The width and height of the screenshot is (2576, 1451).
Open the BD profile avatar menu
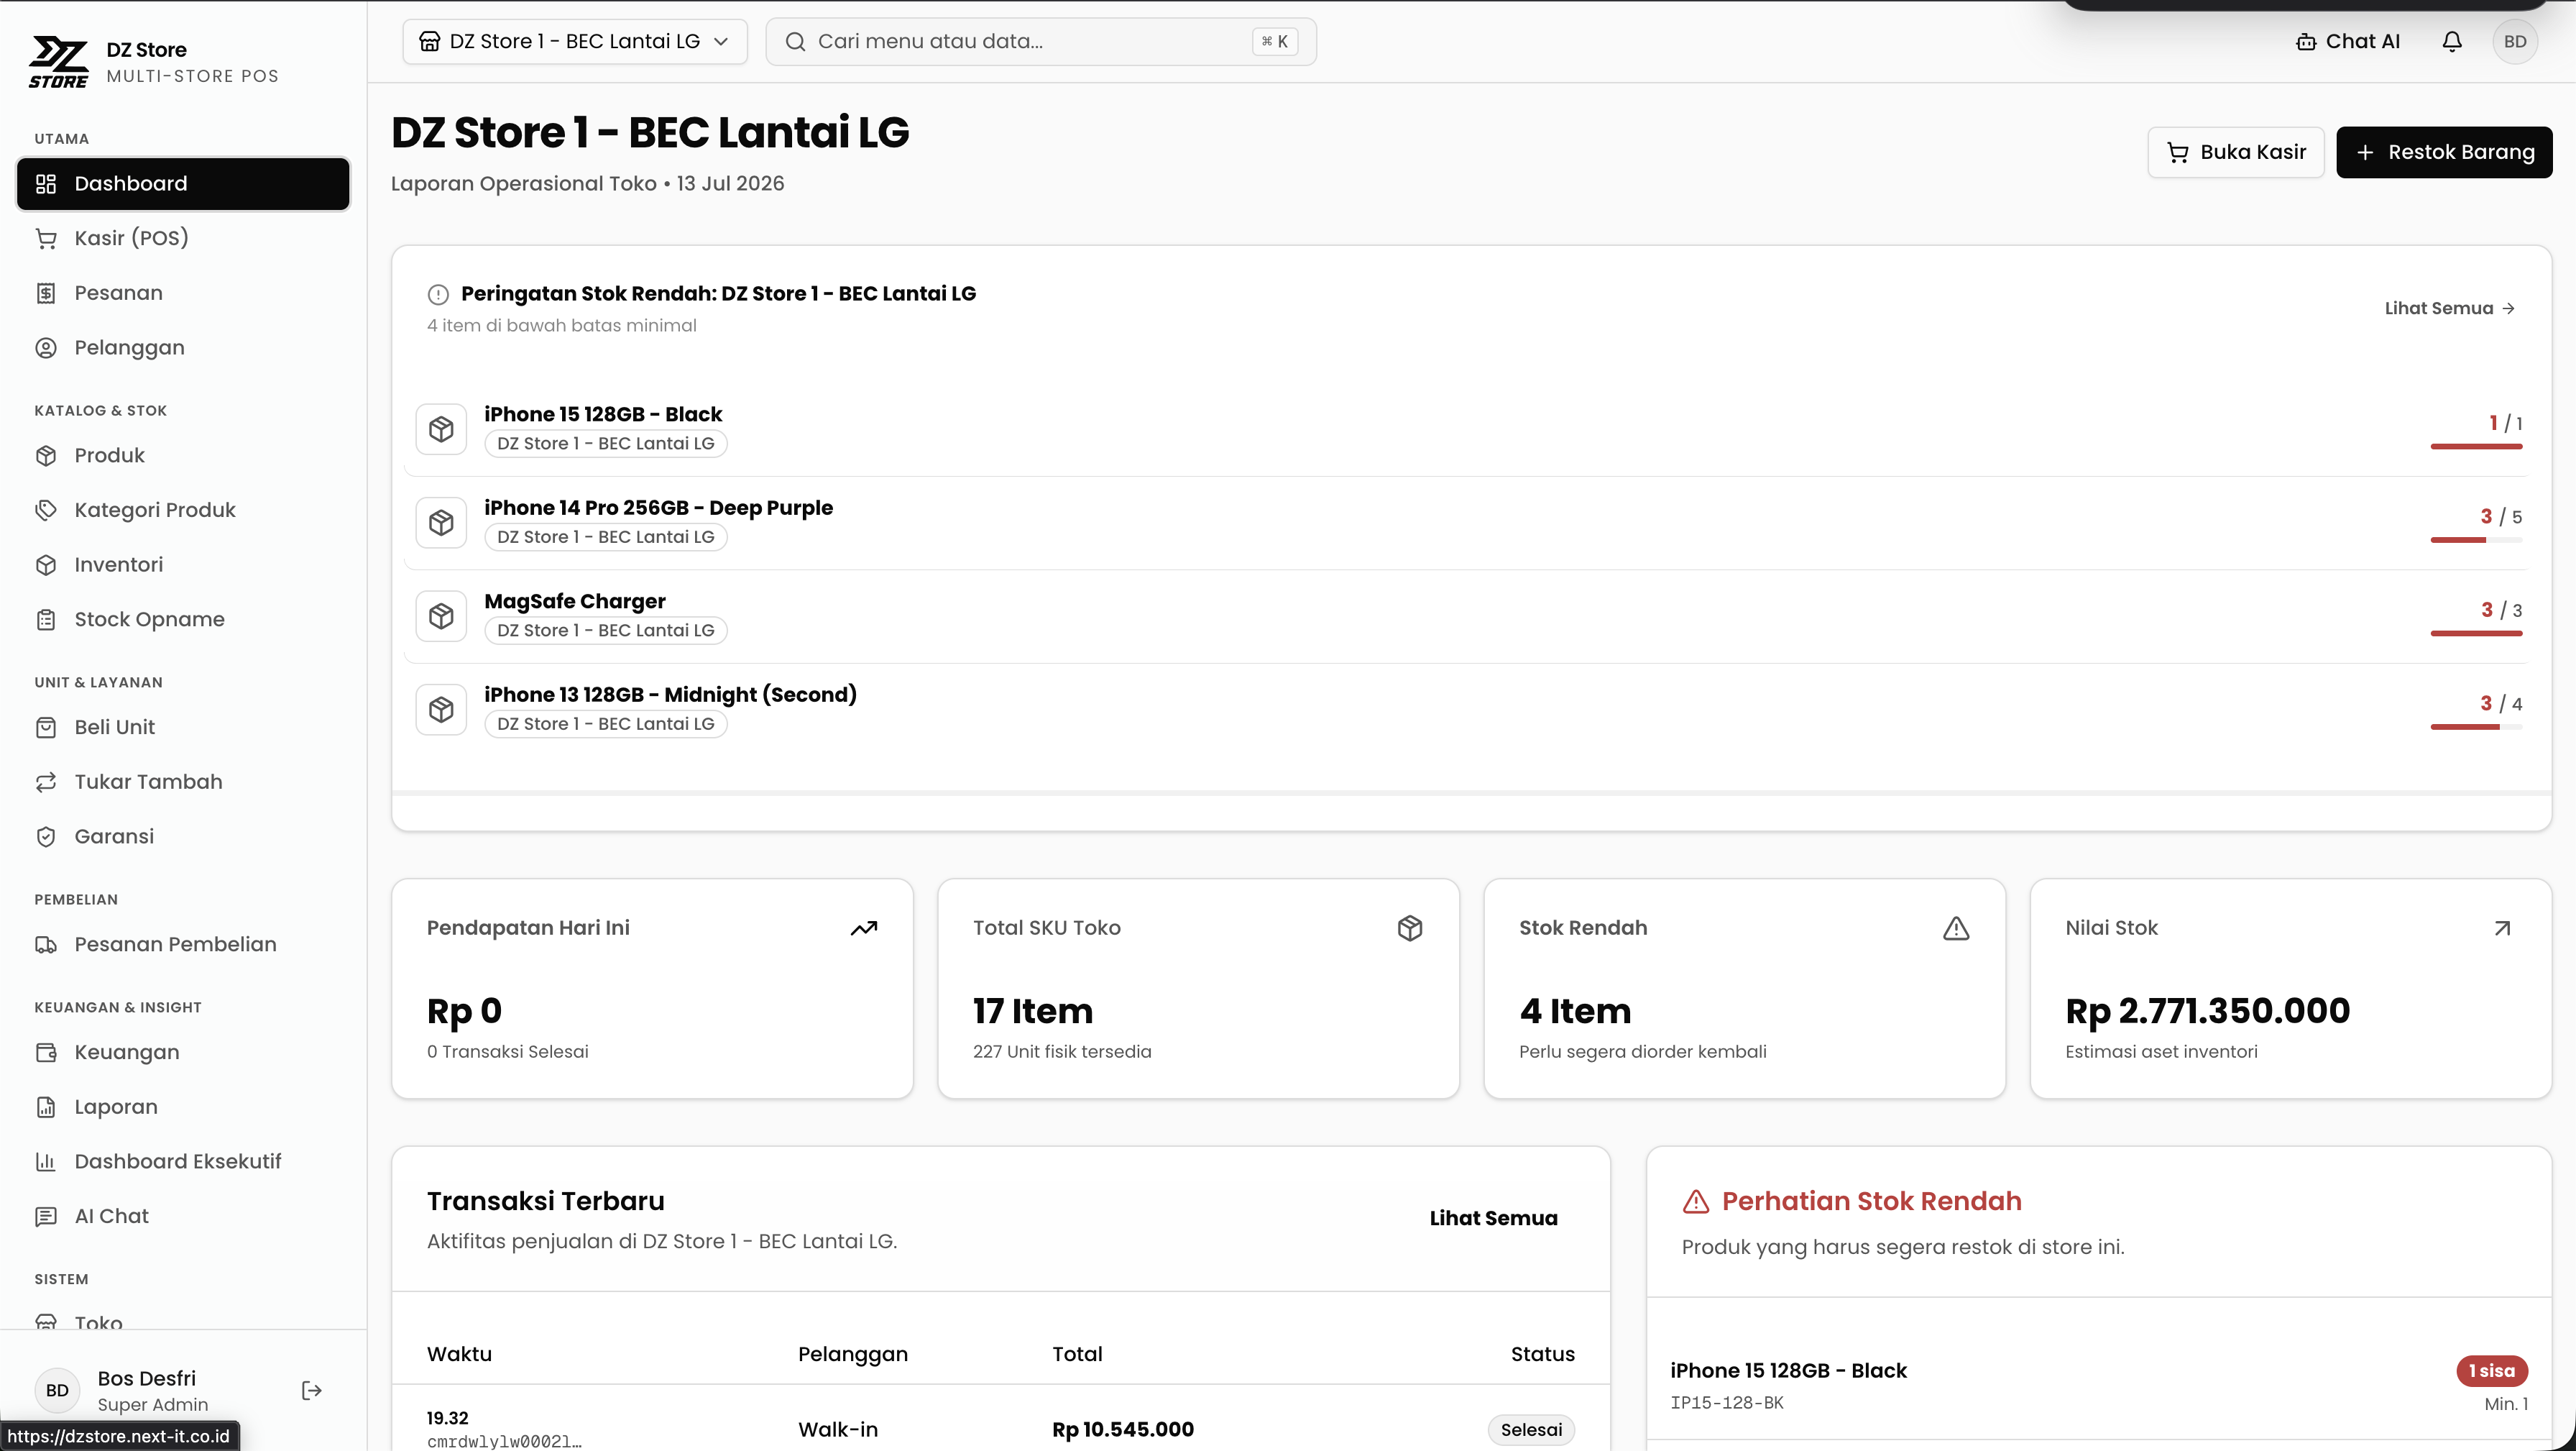click(x=2515, y=41)
